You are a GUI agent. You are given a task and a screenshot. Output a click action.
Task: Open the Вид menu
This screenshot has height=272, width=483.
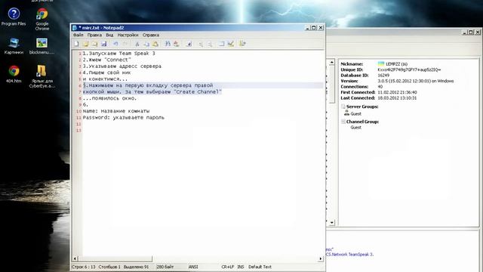[x=109, y=36]
